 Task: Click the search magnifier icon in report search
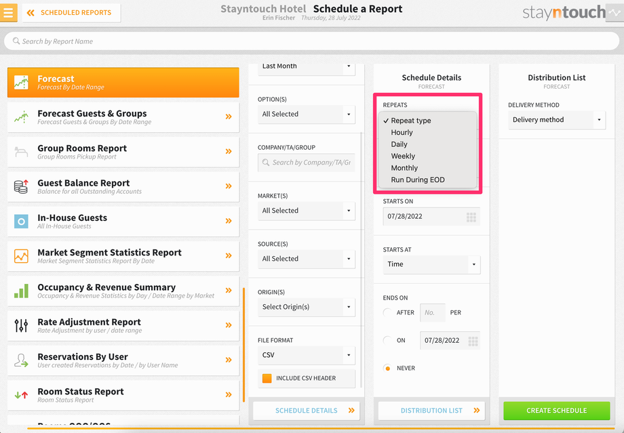point(16,41)
